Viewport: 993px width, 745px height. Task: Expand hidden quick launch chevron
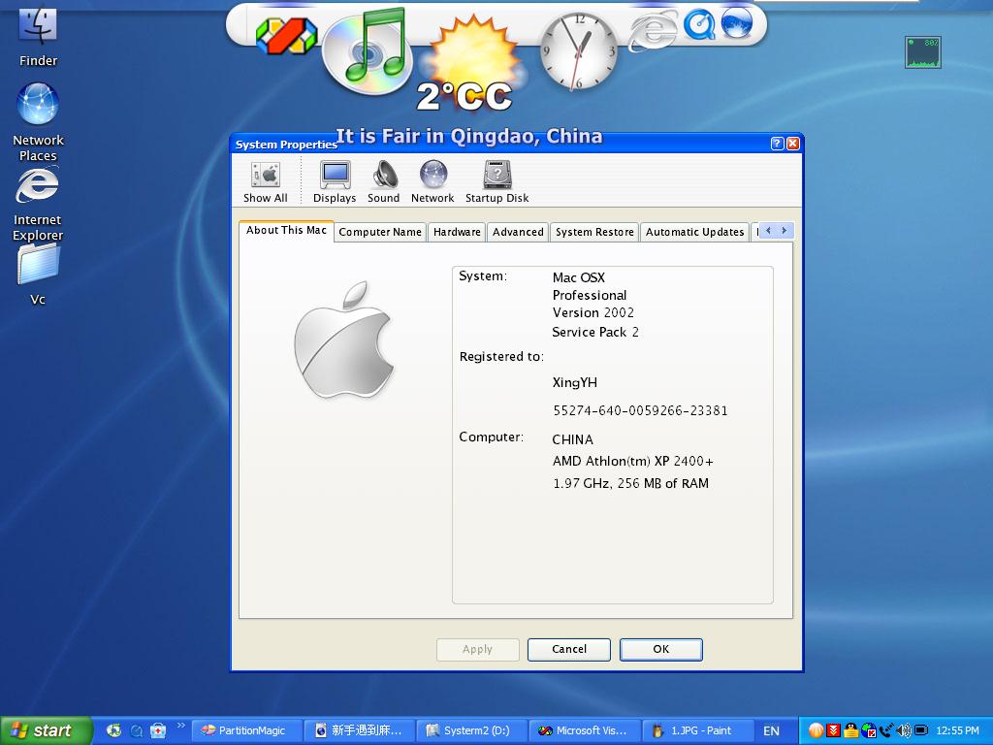(x=181, y=725)
